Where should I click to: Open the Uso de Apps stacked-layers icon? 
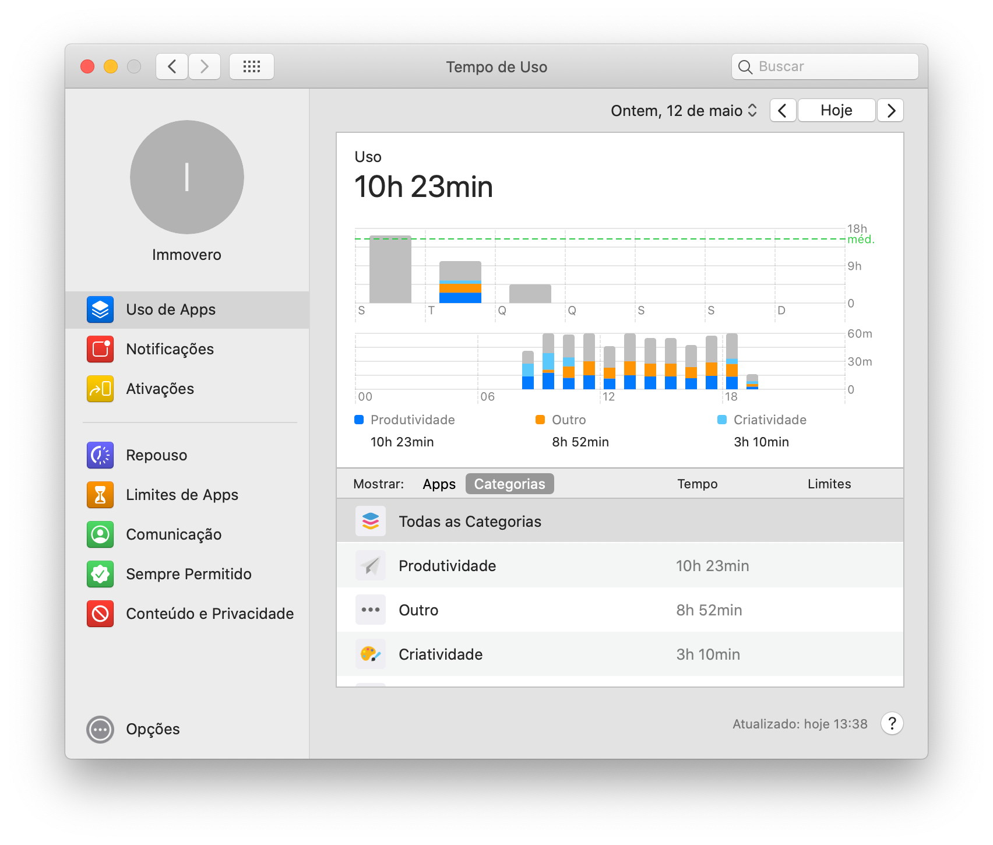tap(100, 309)
